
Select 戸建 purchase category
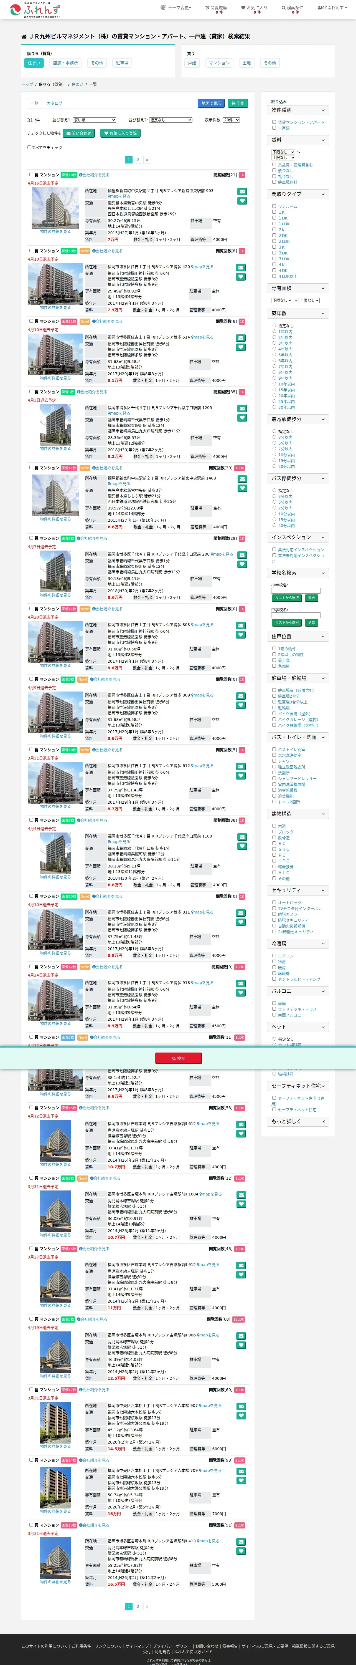192,63
